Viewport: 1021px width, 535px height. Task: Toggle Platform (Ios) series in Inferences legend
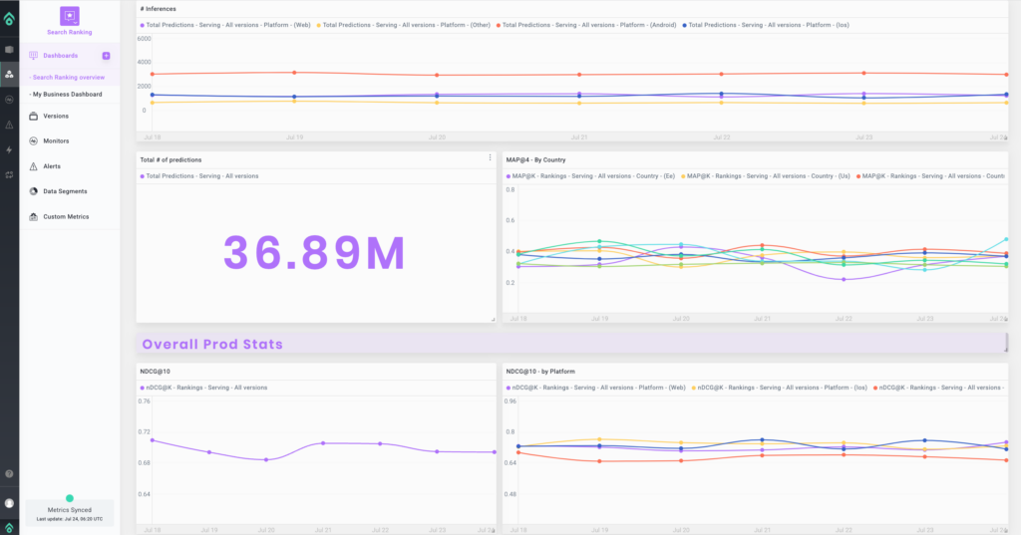[x=766, y=25]
